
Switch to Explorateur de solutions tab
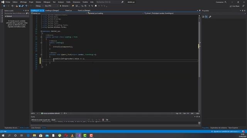click(x=219, y=128)
